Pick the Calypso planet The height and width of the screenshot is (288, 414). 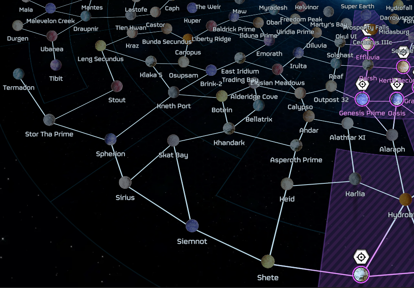click(x=300, y=93)
